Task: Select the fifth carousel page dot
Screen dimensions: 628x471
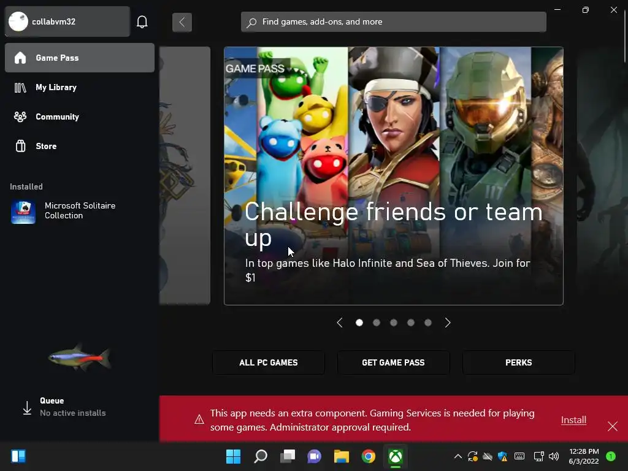Action: [x=428, y=323]
